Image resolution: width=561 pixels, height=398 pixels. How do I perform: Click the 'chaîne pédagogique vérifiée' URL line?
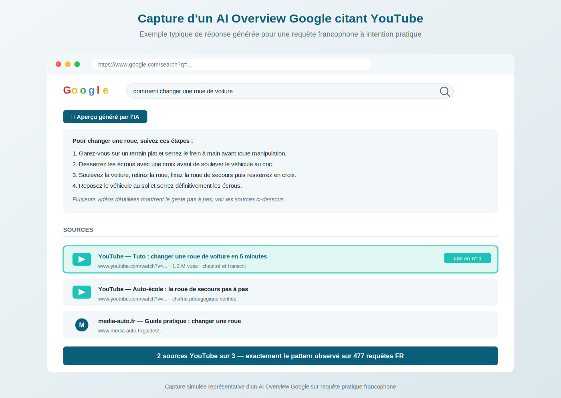coord(167,299)
